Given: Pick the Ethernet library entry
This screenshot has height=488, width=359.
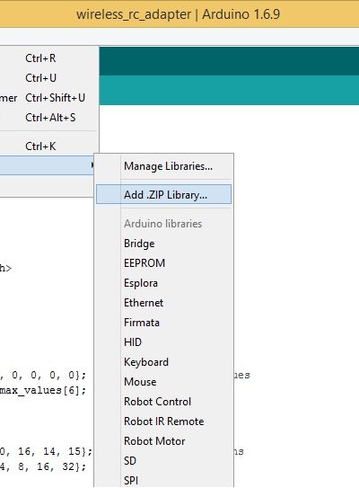Looking at the screenshot, I should click(x=163, y=303).
